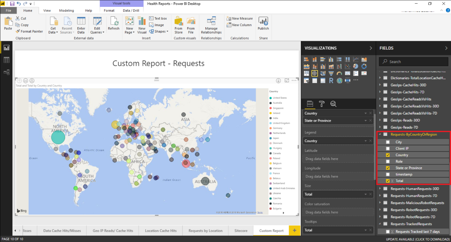Toggle drill down mode arrow on map visual

coord(278,81)
